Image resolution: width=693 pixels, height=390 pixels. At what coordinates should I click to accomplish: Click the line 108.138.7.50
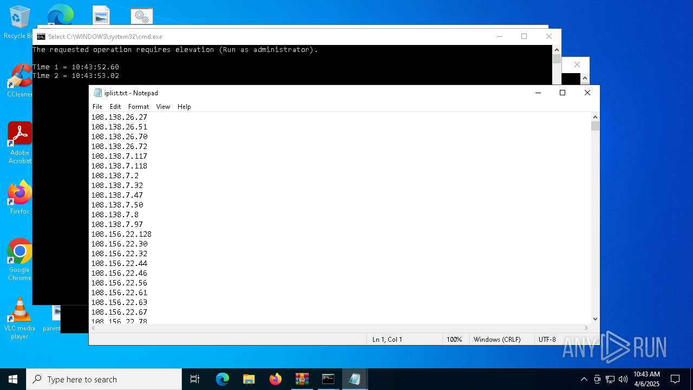[x=117, y=205]
